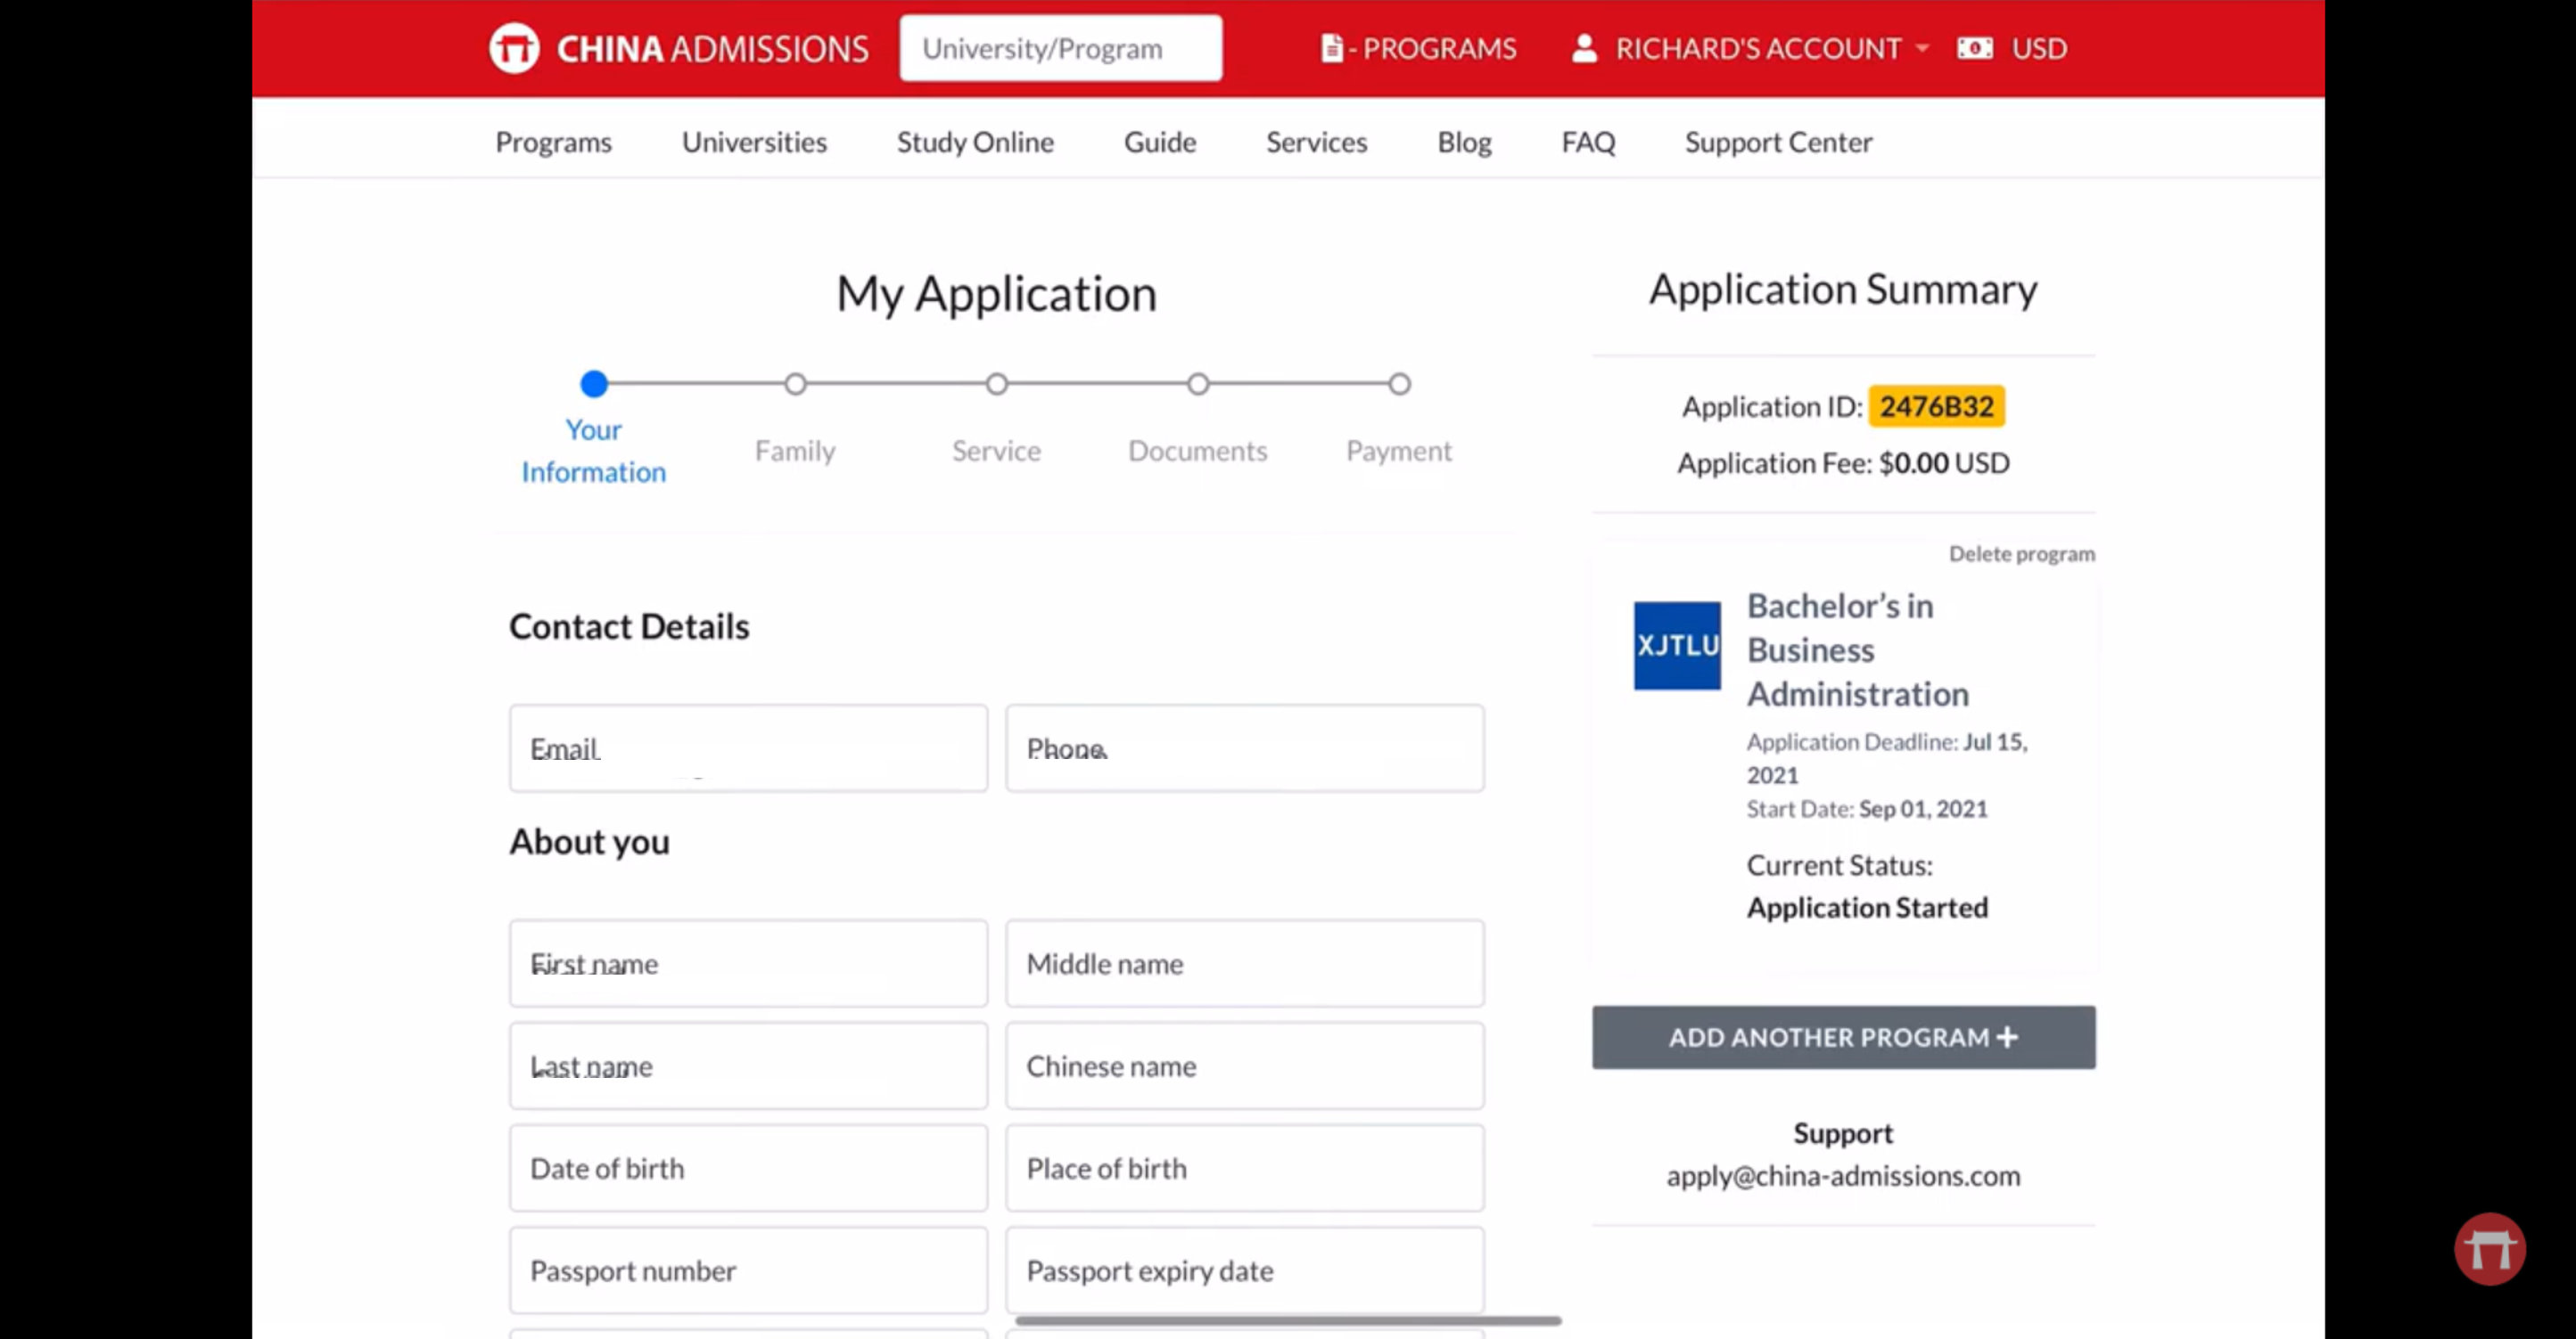Viewport: 2576px width, 1339px height.
Task: Click the USD currency banknote icon
Action: [x=1975, y=48]
